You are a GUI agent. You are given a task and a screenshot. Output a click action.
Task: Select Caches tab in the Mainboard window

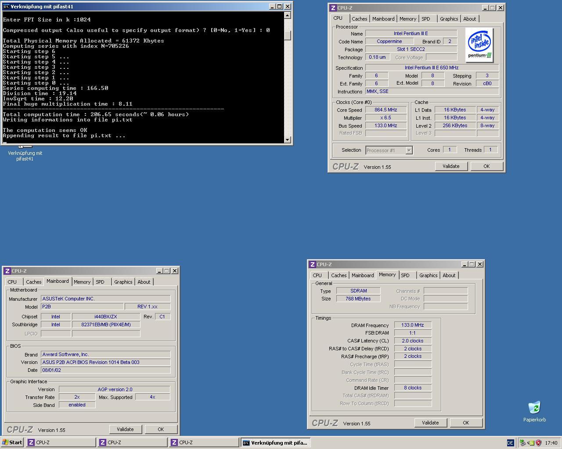click(x=33, y=282)
